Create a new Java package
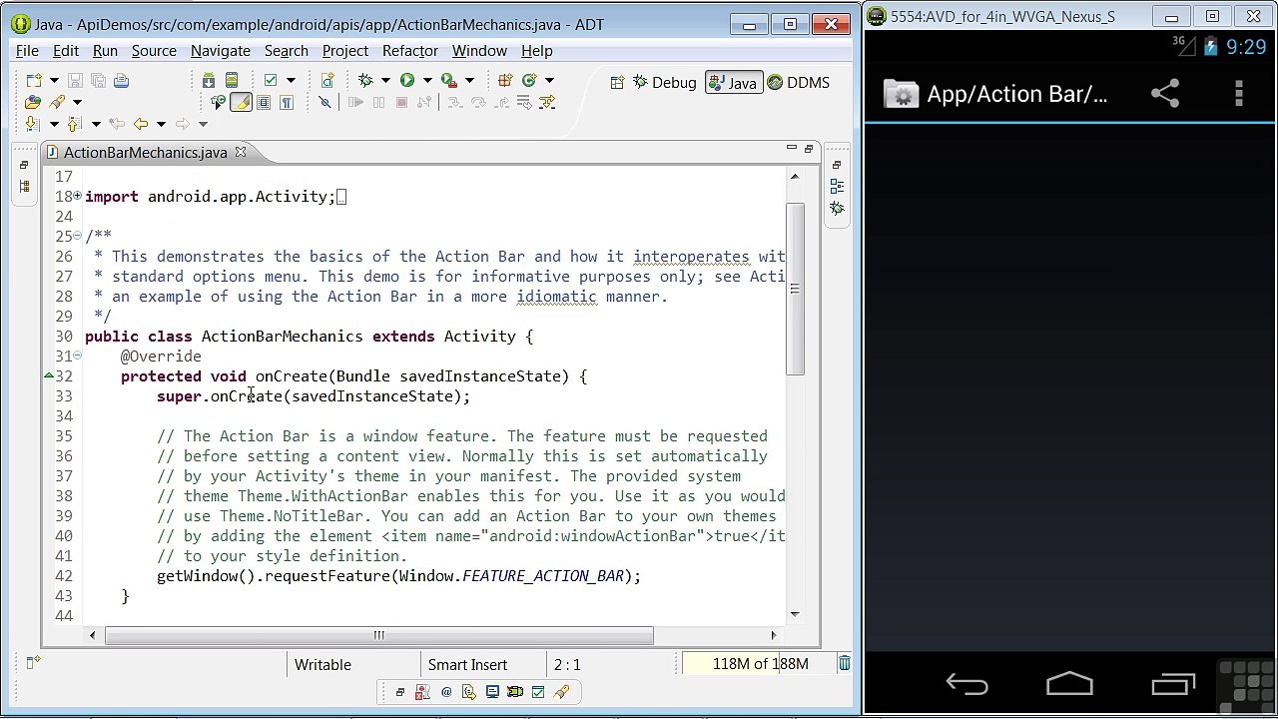This screenshot has width=1278, height=719. (505, 81)
